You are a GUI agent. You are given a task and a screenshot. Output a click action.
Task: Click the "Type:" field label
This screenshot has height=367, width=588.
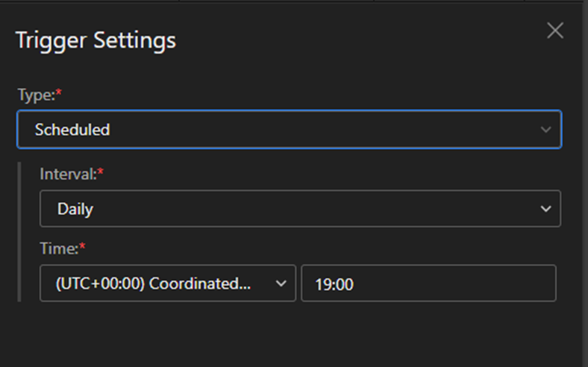click(35, 95)
